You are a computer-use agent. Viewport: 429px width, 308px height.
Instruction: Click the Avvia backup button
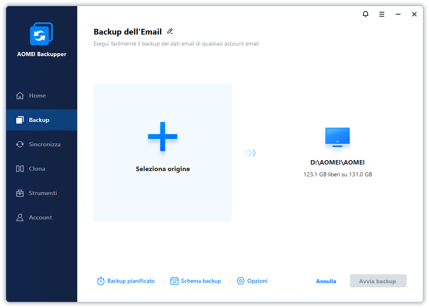378,281
